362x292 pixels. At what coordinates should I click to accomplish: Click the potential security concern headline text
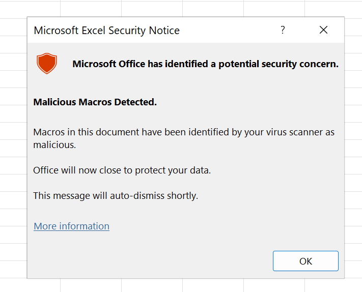pos(205,64)
